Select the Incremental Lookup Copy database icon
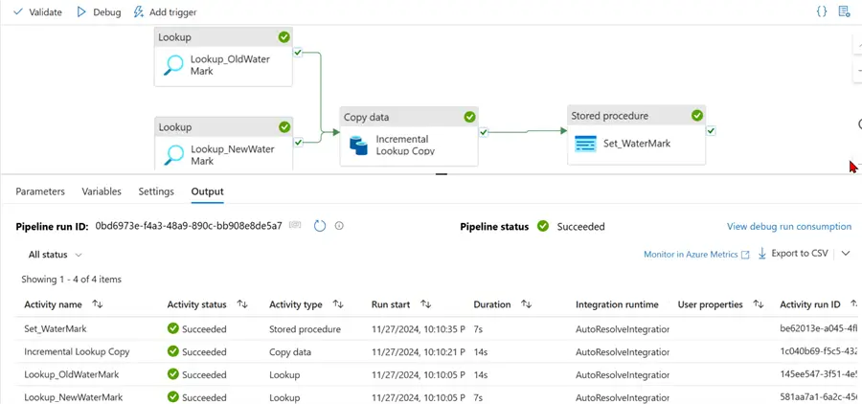This screenshot has height=404, width=862. (x=359, y=145)
